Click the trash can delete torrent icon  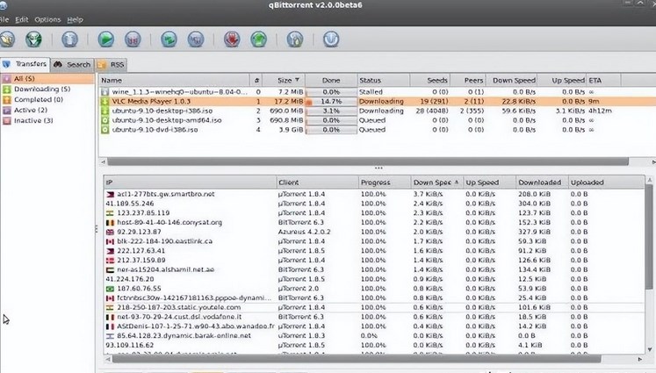pos(69,39)
